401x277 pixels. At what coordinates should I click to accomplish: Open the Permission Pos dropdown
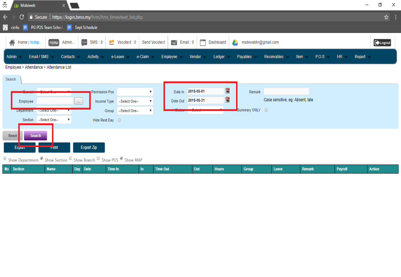pos(135,92)
